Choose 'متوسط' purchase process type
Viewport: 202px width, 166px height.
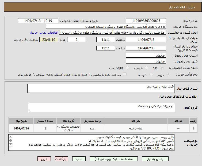click(151, 75)
